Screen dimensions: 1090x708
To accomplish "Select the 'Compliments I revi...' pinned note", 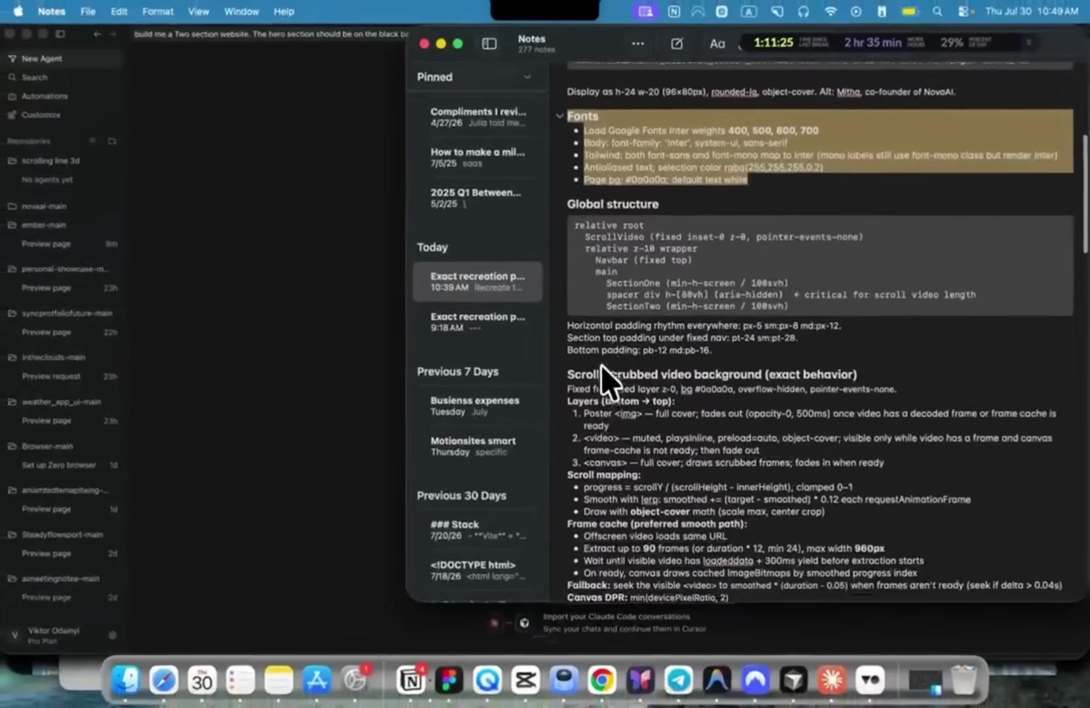I will pos(477,117).
